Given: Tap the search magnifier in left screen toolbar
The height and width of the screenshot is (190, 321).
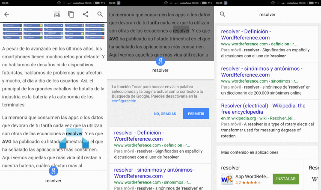Looking at the screenshot, I should [100, 14].
